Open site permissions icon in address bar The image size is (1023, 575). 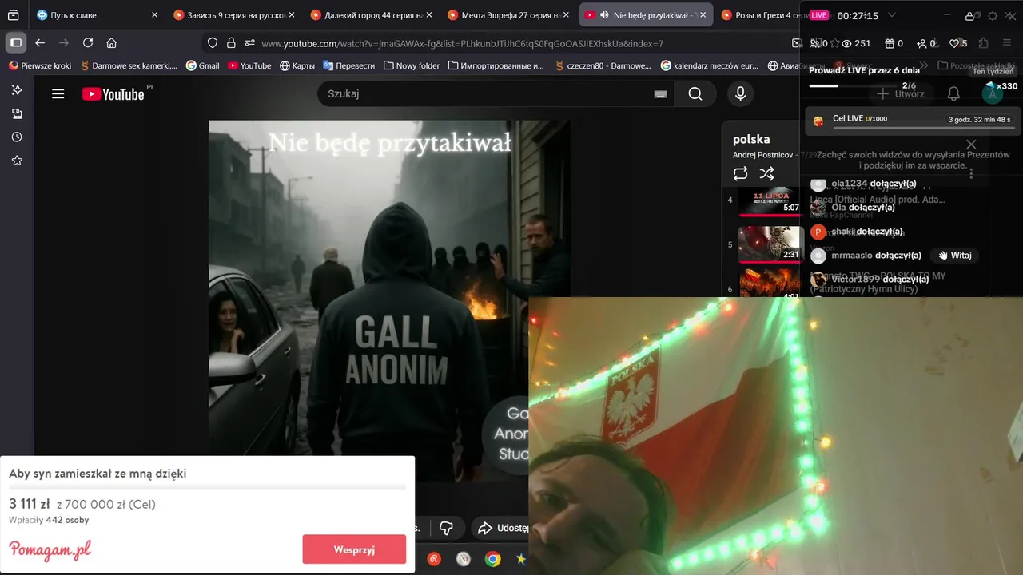(x=250, y=43)
